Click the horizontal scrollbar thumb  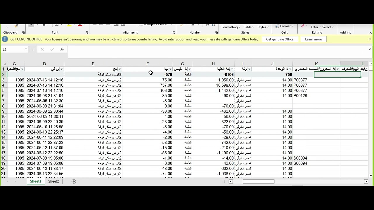click(258, 181)
